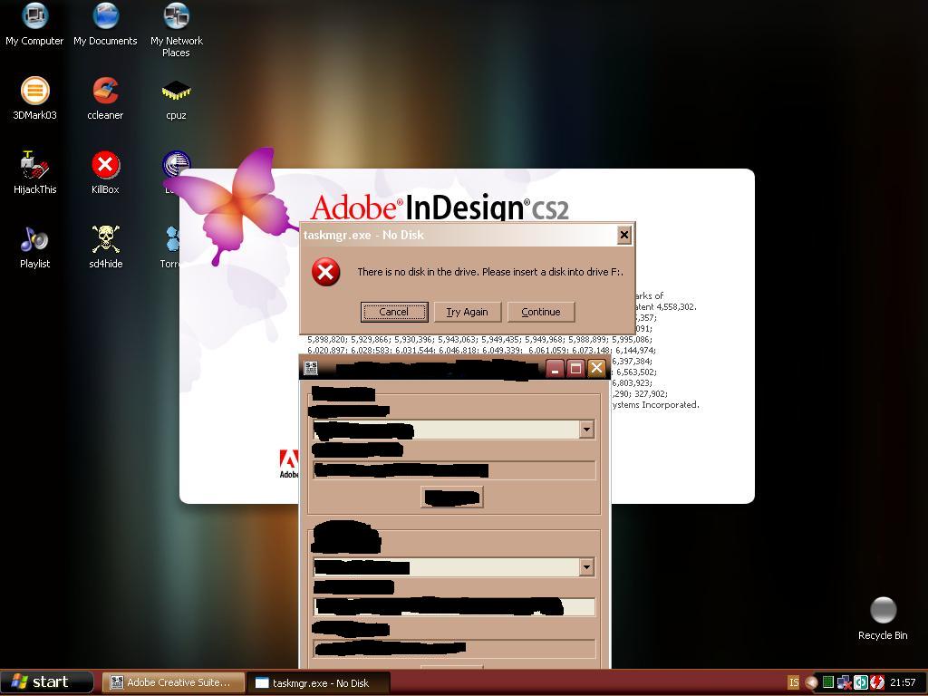Select the ccleaner desktop shortcut
Viewport: 928px width, 696px height.
pos(105,98)
